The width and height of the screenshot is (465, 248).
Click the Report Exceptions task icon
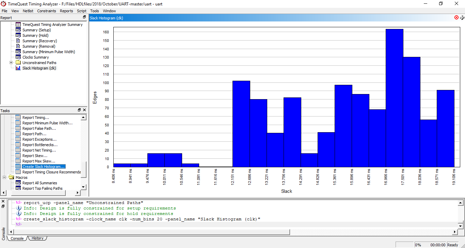coord(18,139)
